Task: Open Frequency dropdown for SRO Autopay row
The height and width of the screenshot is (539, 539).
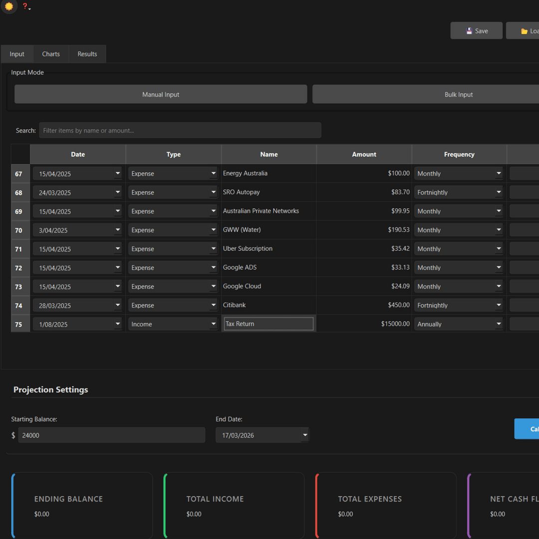Action: (x=499, y=193)
